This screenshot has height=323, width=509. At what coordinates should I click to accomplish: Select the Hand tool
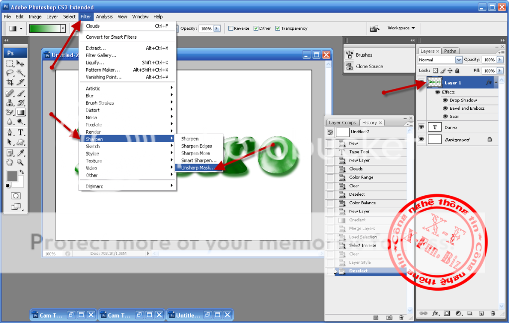[10, 162]
